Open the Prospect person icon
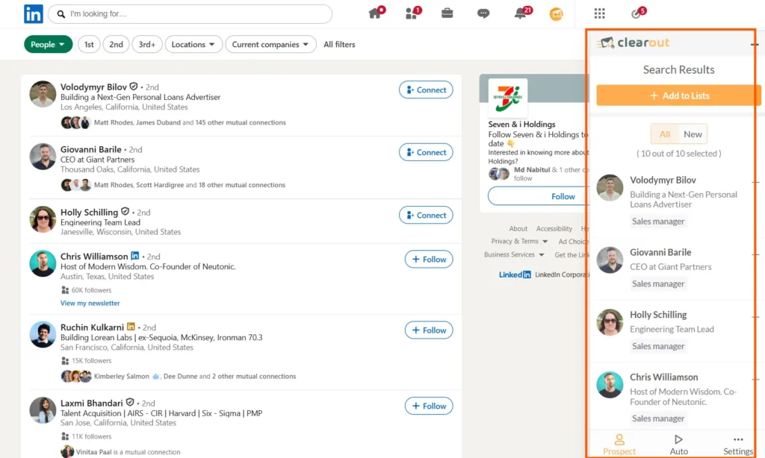The width and height of the screenshot is (765, 458). [619, 439]
